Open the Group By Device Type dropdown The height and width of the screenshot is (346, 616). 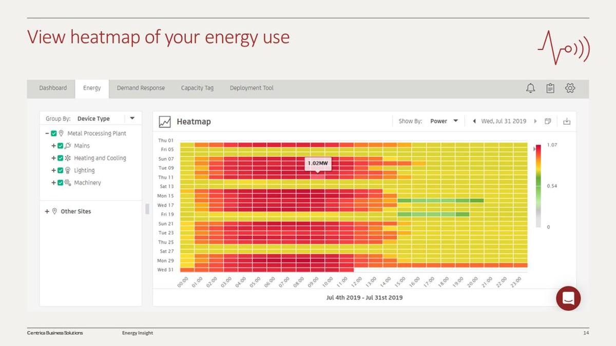132,118
